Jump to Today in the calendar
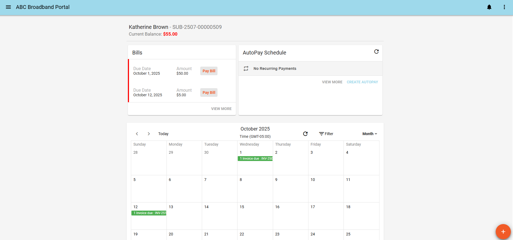Viewport: 513px width, 240px height. pos(163,134)
